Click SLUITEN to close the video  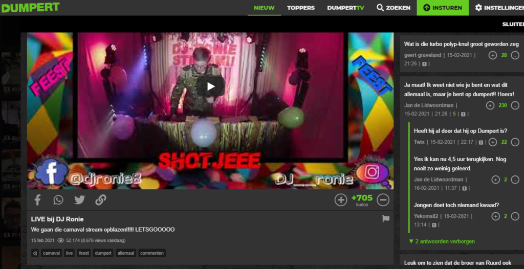[513, 25]
